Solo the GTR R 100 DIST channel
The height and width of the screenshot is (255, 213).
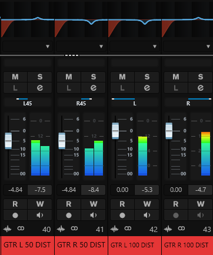coord(201,77)
